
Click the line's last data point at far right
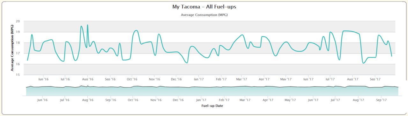point(391,56)
